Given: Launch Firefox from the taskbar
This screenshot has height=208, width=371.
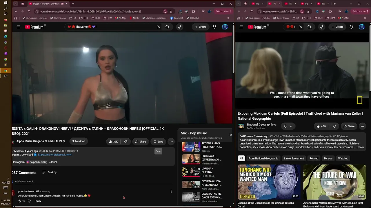Looking at the screenshot, I should tap(6, 20).
